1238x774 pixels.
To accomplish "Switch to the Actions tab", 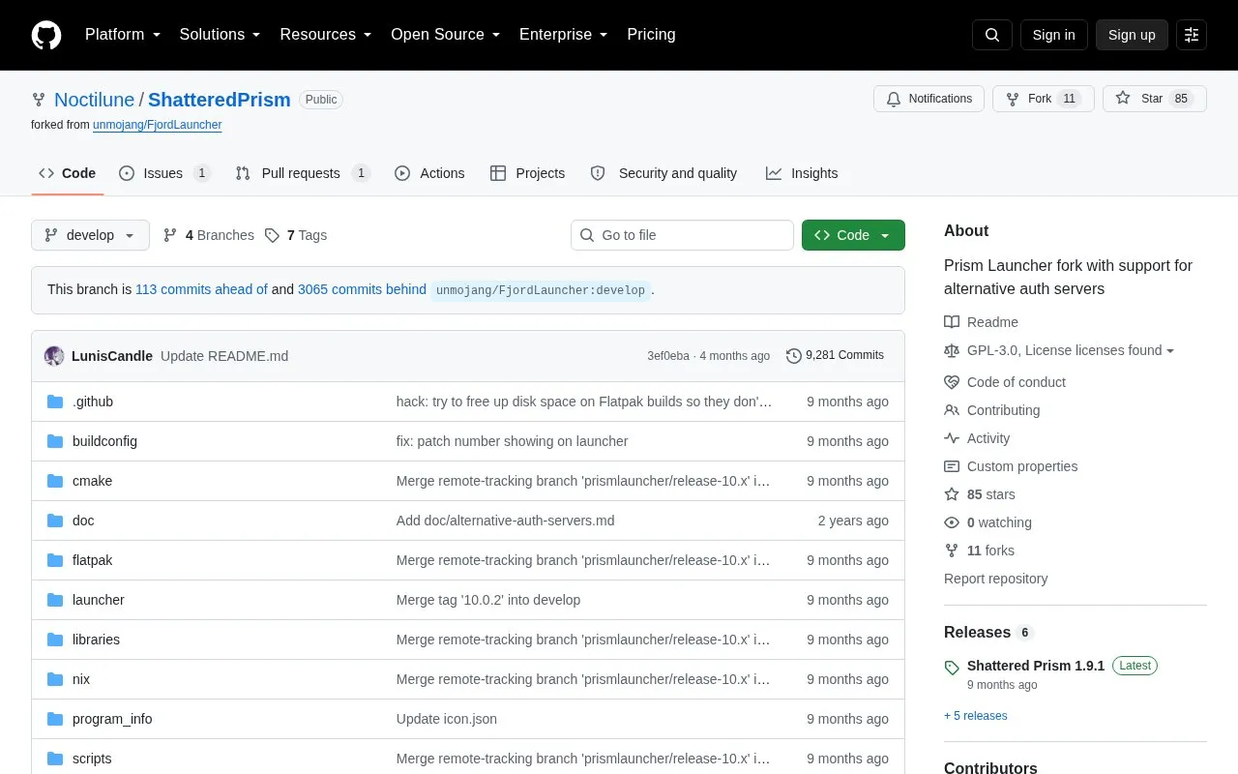I will tap(429, 173).
